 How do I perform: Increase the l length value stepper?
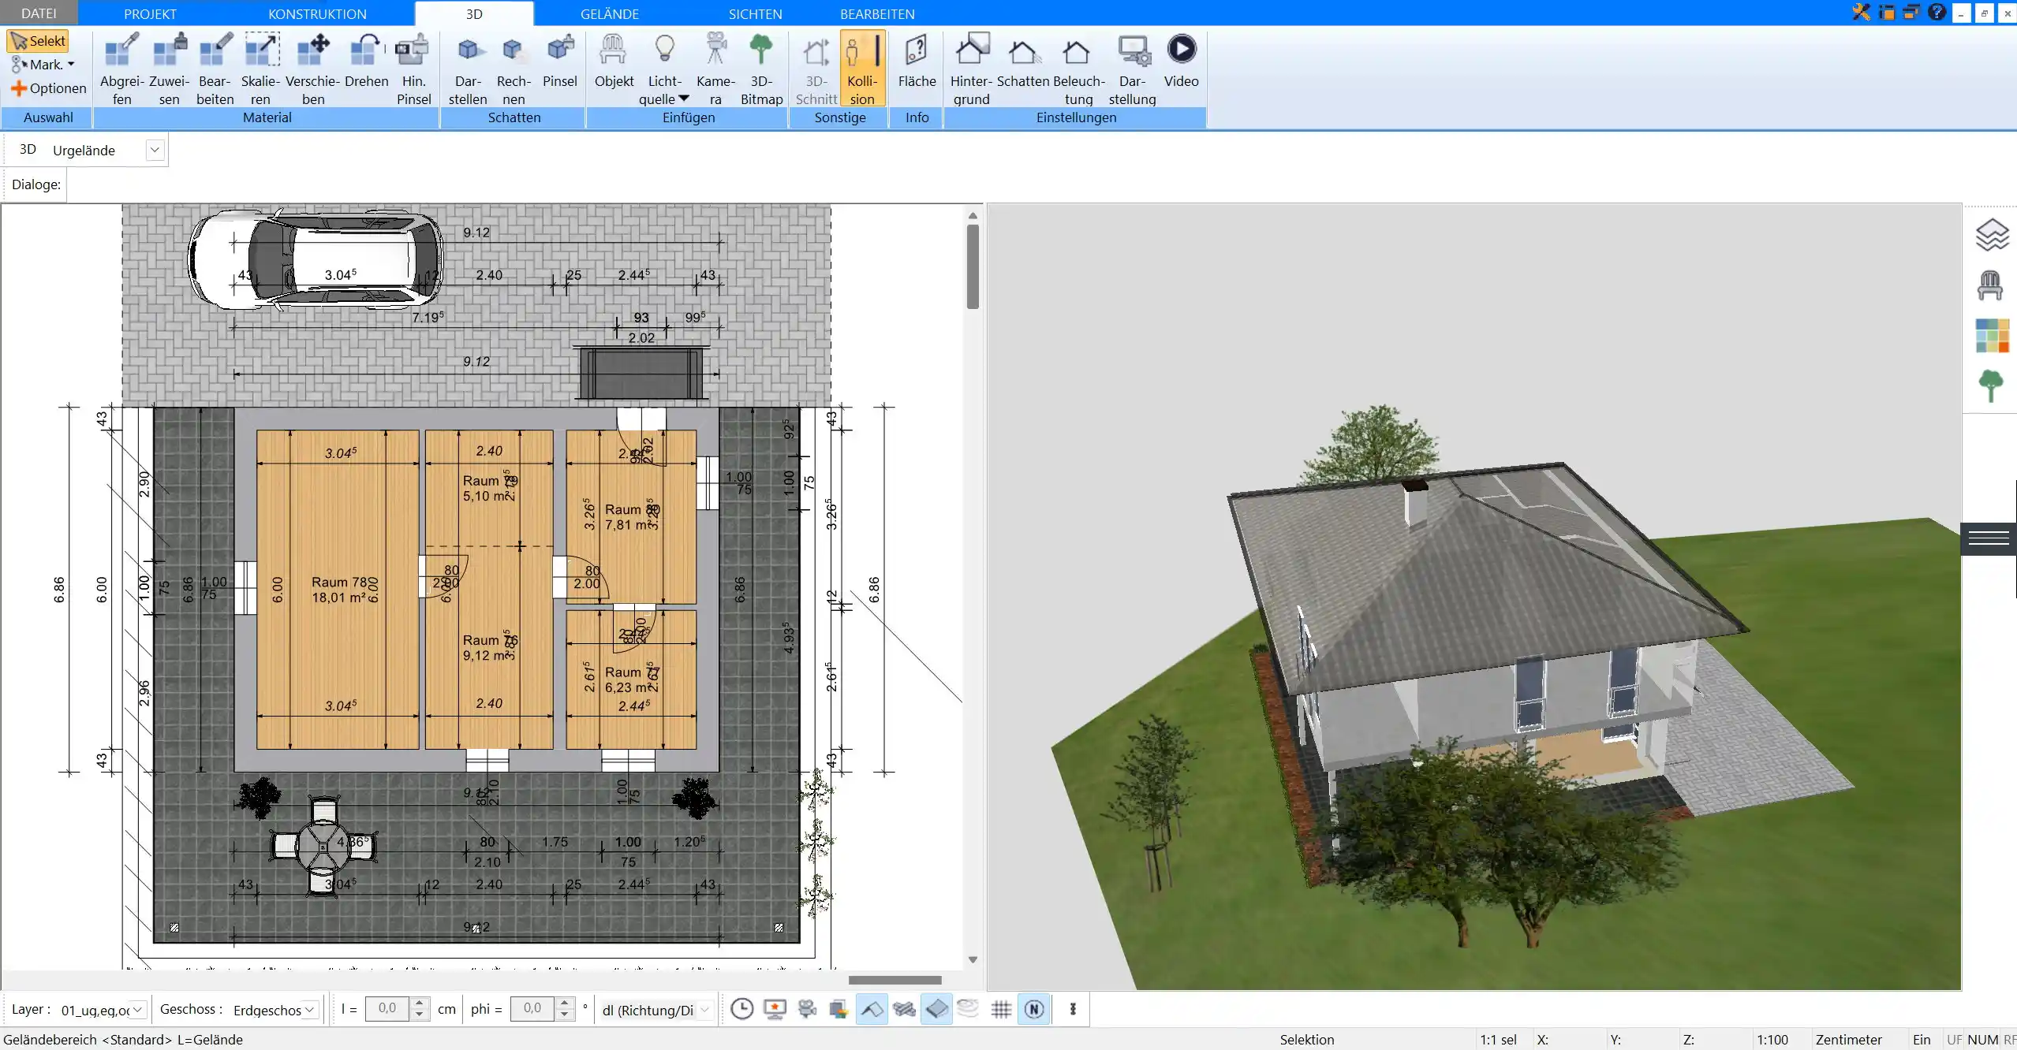pyautogui.click(x=420, y=1003)
